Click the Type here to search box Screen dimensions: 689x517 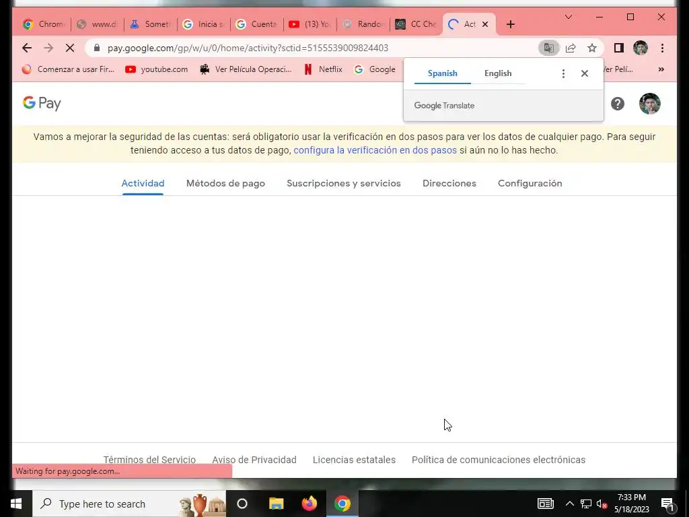pyautogui.click(x=129, y=504)
